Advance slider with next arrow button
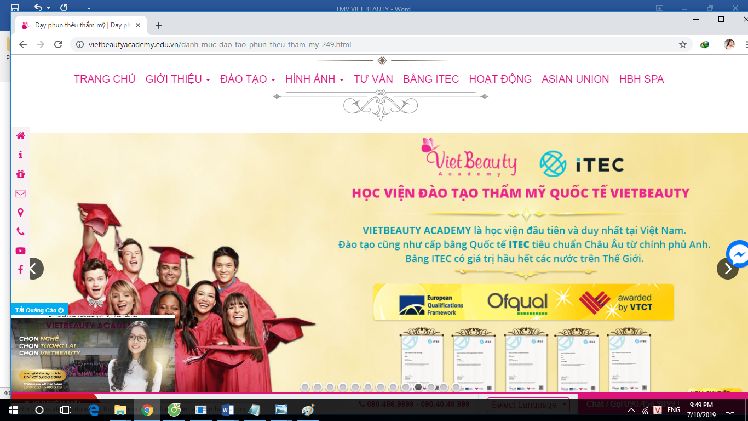 pyautogui.click(x=727, y=269)
